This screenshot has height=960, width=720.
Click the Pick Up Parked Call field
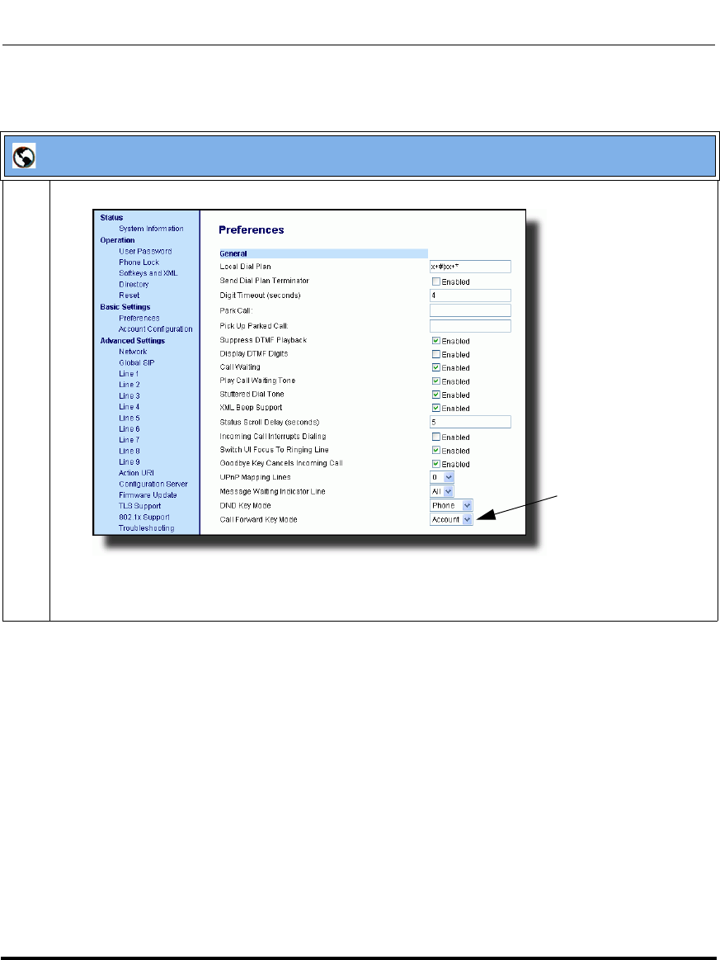[470, 326]
